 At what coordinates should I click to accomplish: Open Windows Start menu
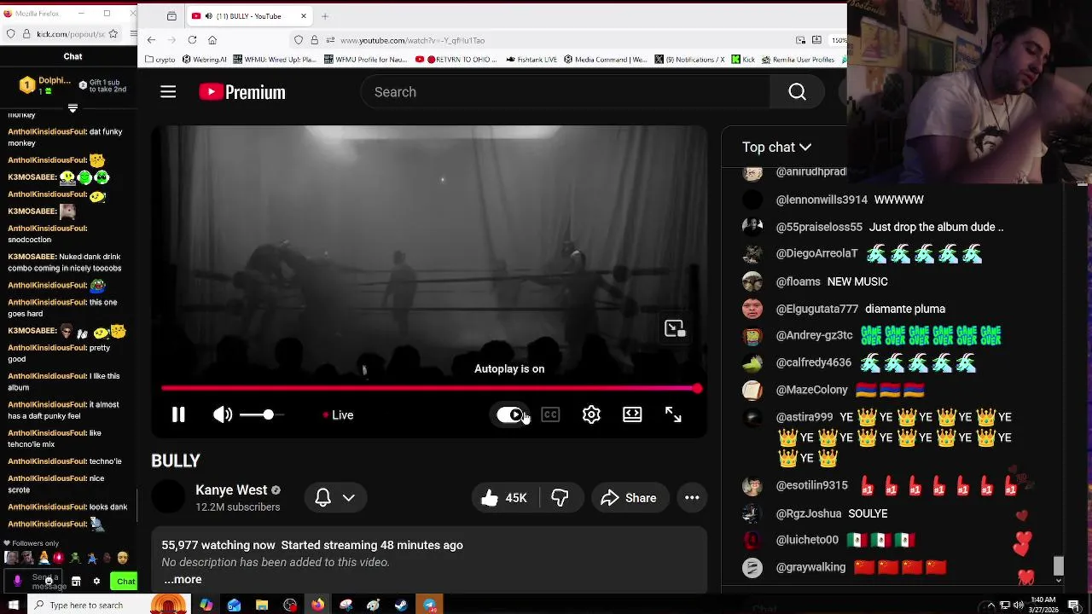click(x=13, y=605)
